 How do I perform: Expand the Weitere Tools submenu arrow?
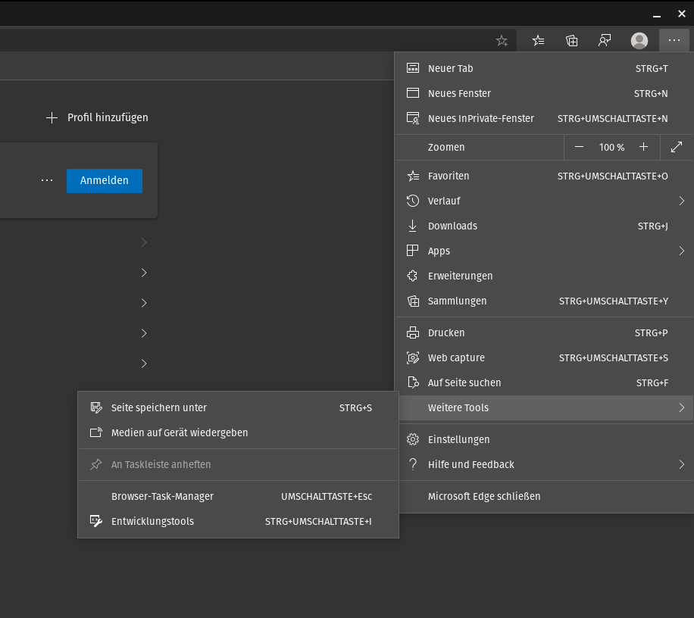(x=682, y=407)
